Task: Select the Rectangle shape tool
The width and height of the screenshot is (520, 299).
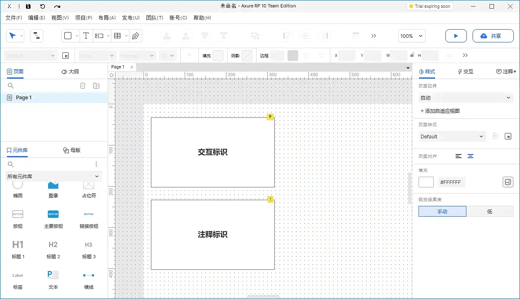Action: (x=68, y=36)
